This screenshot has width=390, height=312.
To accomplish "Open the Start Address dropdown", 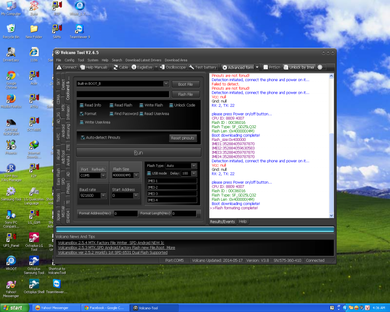I will [136, 195].
